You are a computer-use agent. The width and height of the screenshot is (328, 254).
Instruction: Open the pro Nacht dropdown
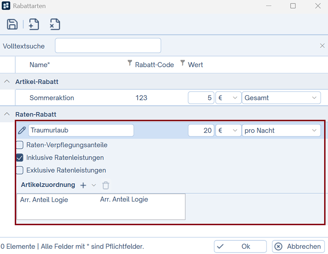click(281, 130)
